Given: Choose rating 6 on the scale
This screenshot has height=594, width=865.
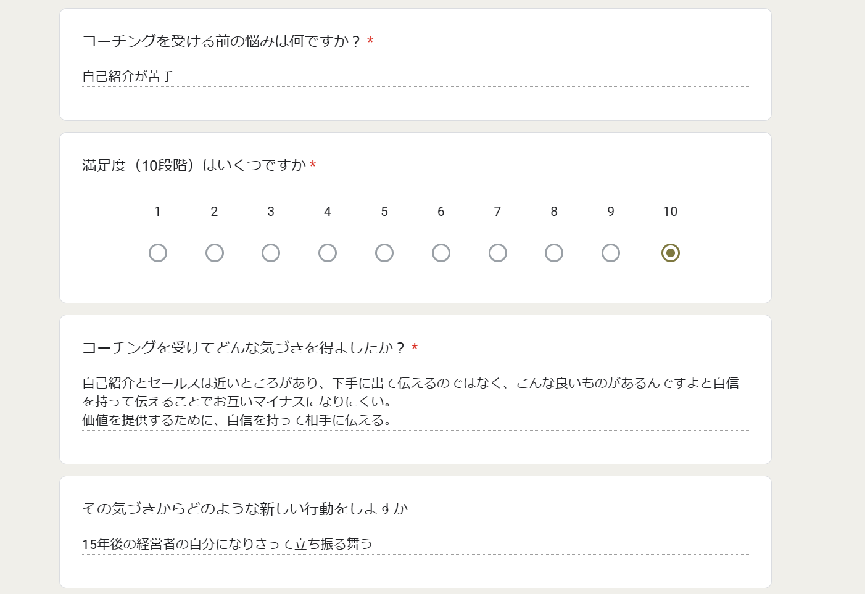Looking at the screenshot, I should point(441,253).
